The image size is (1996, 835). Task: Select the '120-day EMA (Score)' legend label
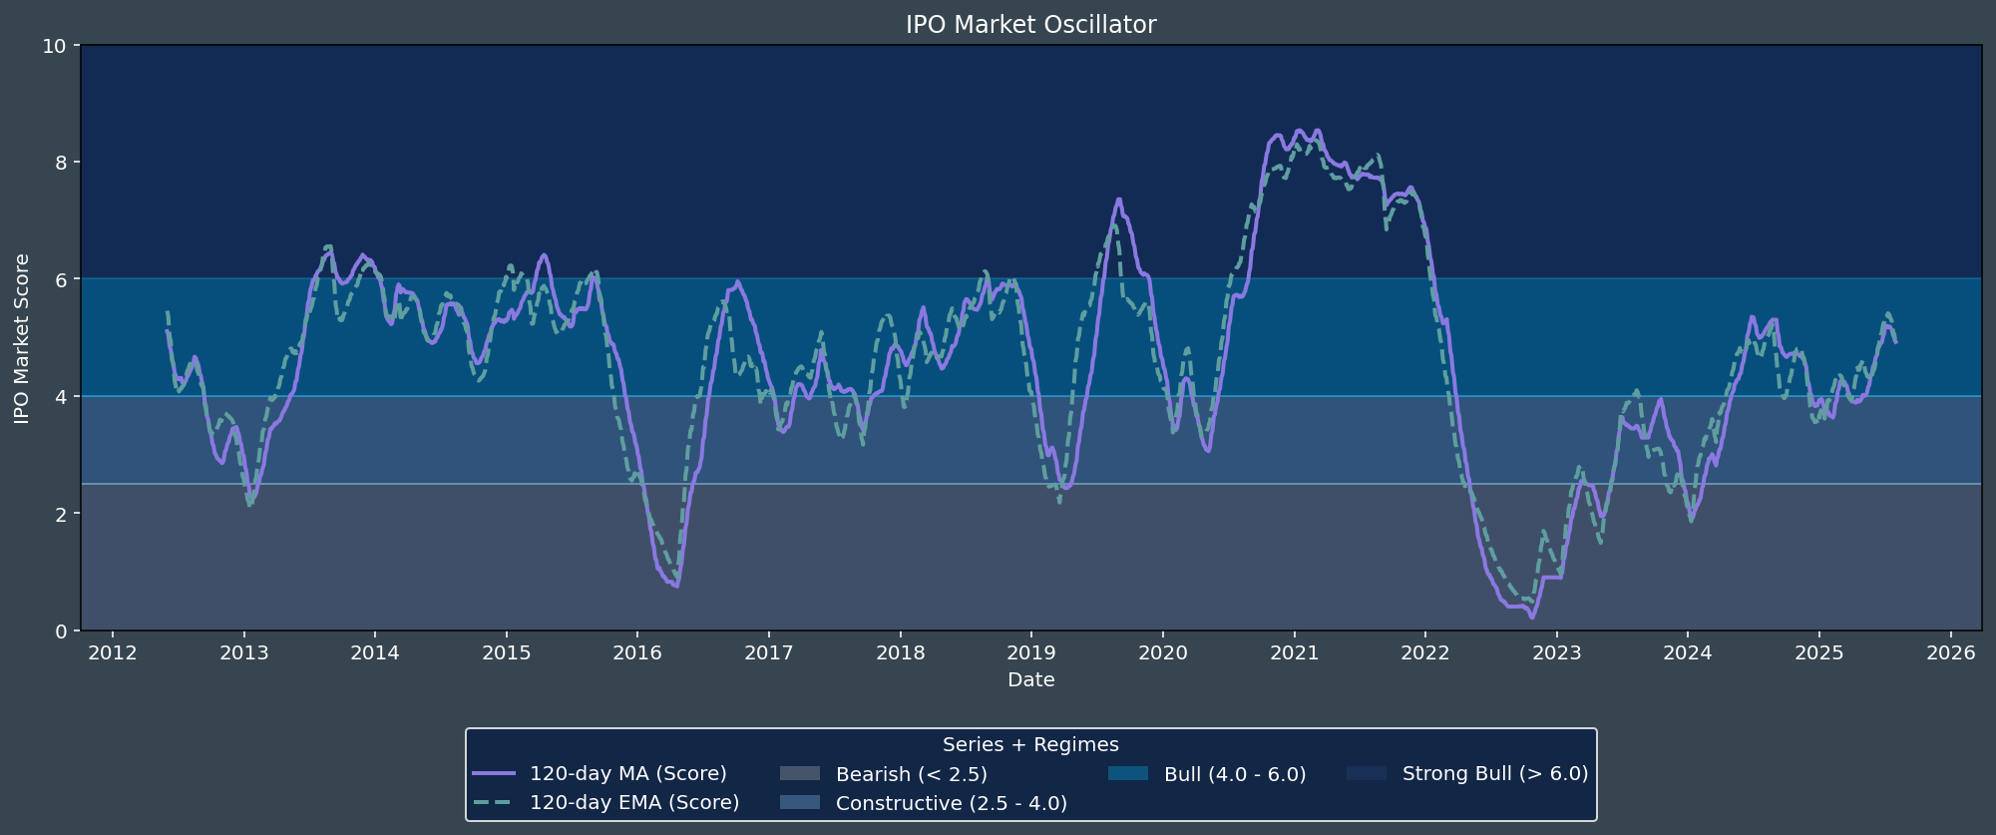(x=633, y=803)
